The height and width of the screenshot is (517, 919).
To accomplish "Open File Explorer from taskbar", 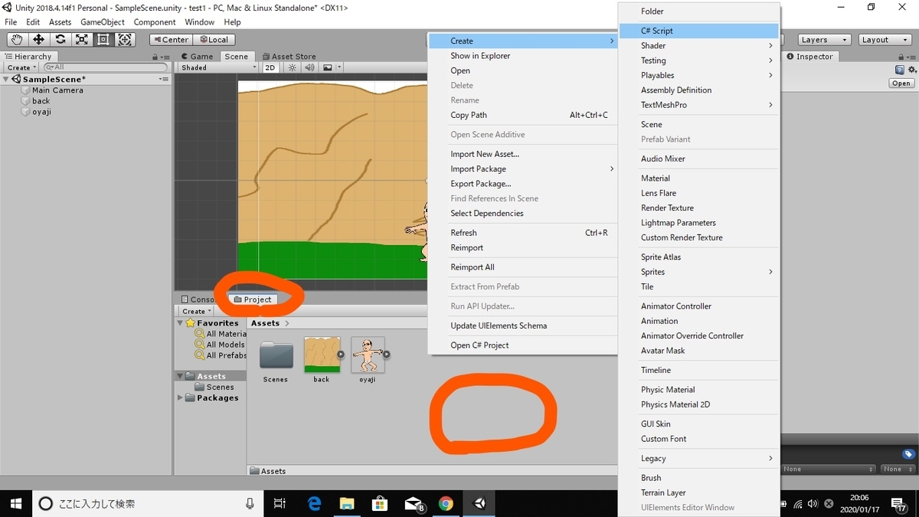I will pyautogui.click(x=347, y=503).
